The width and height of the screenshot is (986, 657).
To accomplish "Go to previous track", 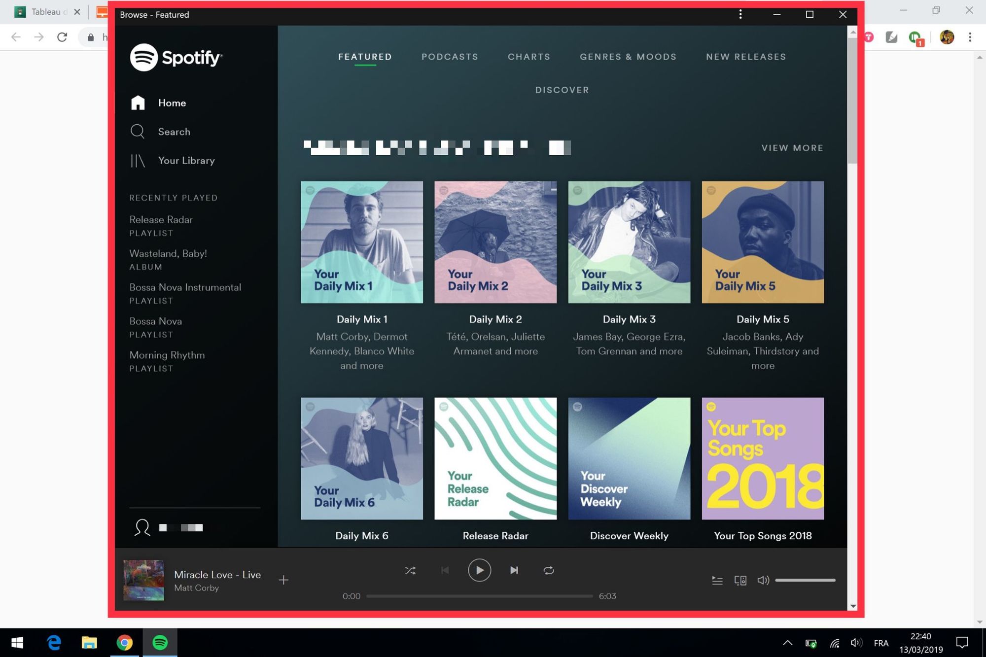I will (445, 570).
